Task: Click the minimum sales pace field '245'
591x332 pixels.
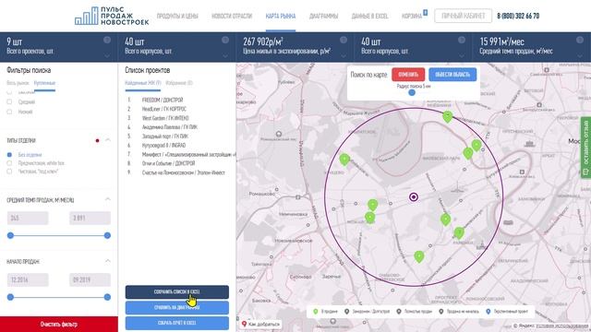Action: coord(28,218)
